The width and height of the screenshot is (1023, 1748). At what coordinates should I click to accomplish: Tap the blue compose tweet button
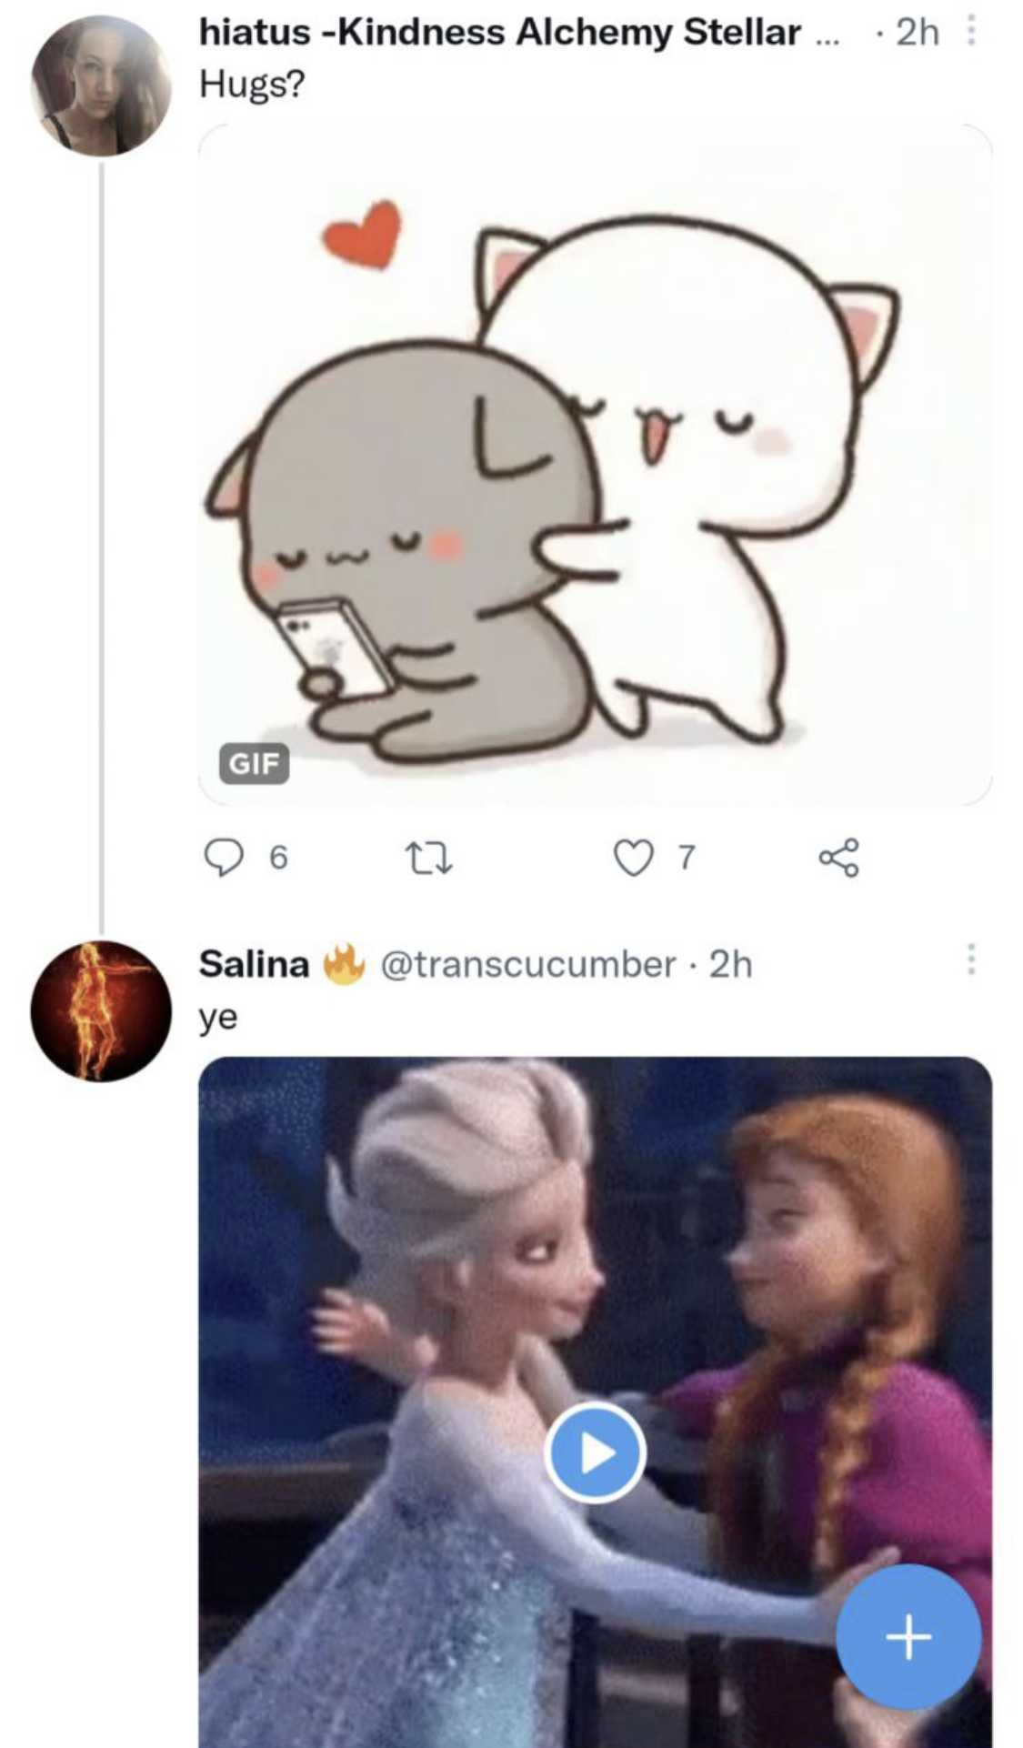click(x=908, y=1637)
